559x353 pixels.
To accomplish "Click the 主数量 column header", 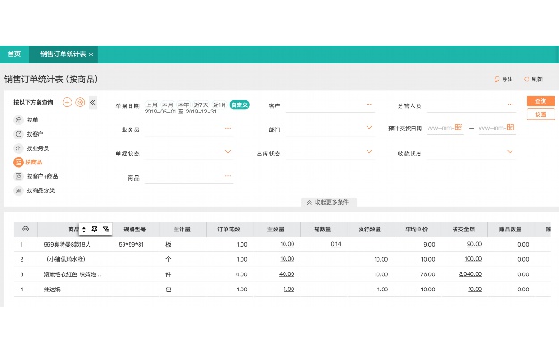I will click(x=276, y=230).
